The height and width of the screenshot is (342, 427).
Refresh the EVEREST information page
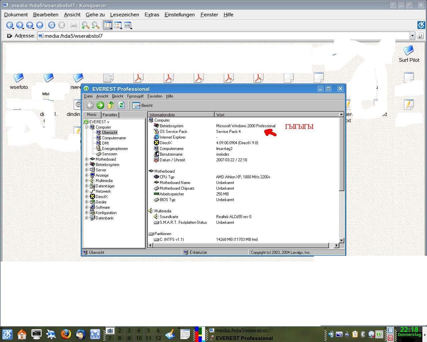pos(121,105)
